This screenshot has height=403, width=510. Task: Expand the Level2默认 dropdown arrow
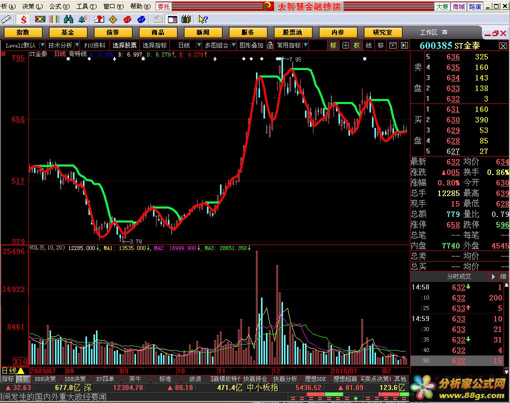point(42,45)
